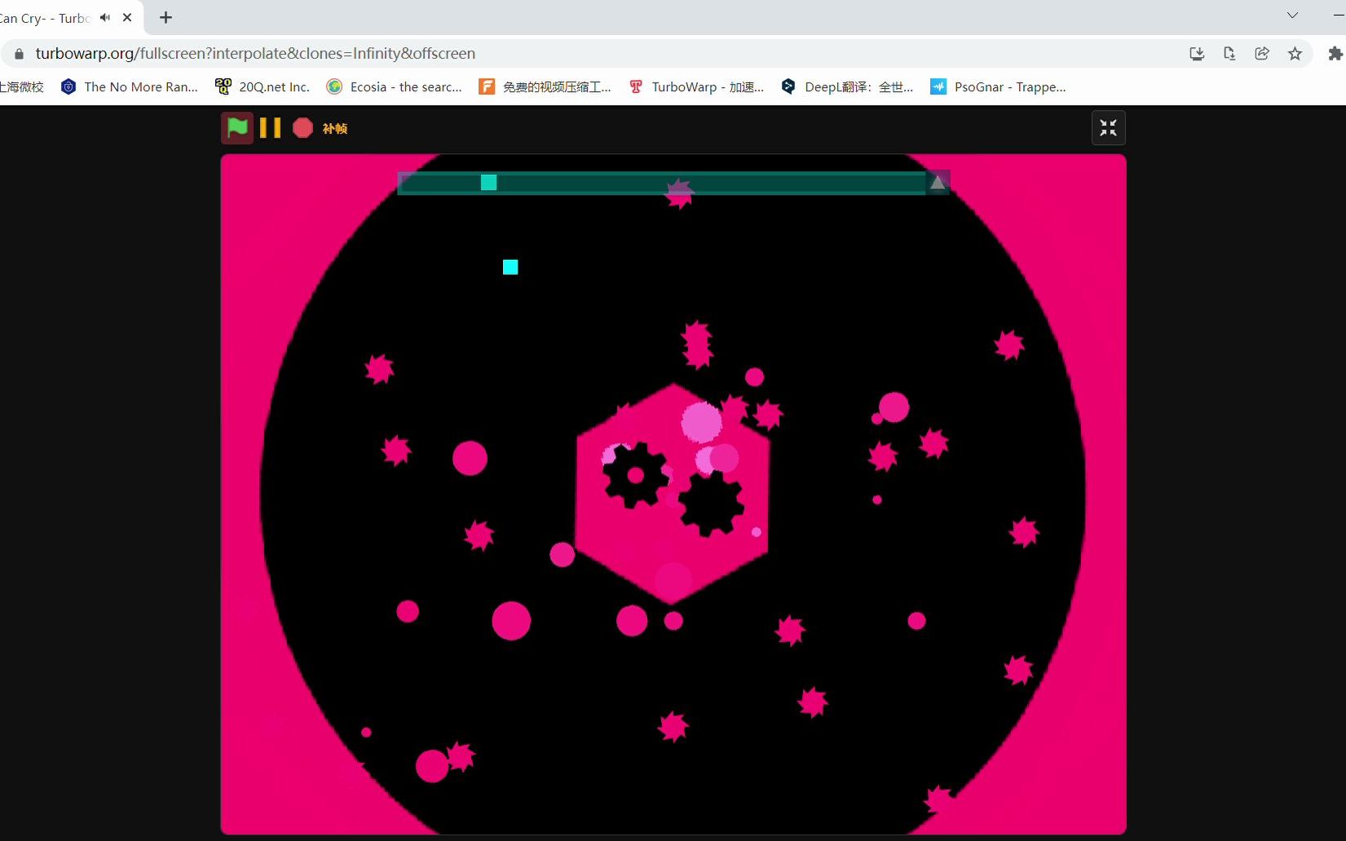
Task: Open the TurboWarp - 加速... bookmark
Action: coord(696,86)
